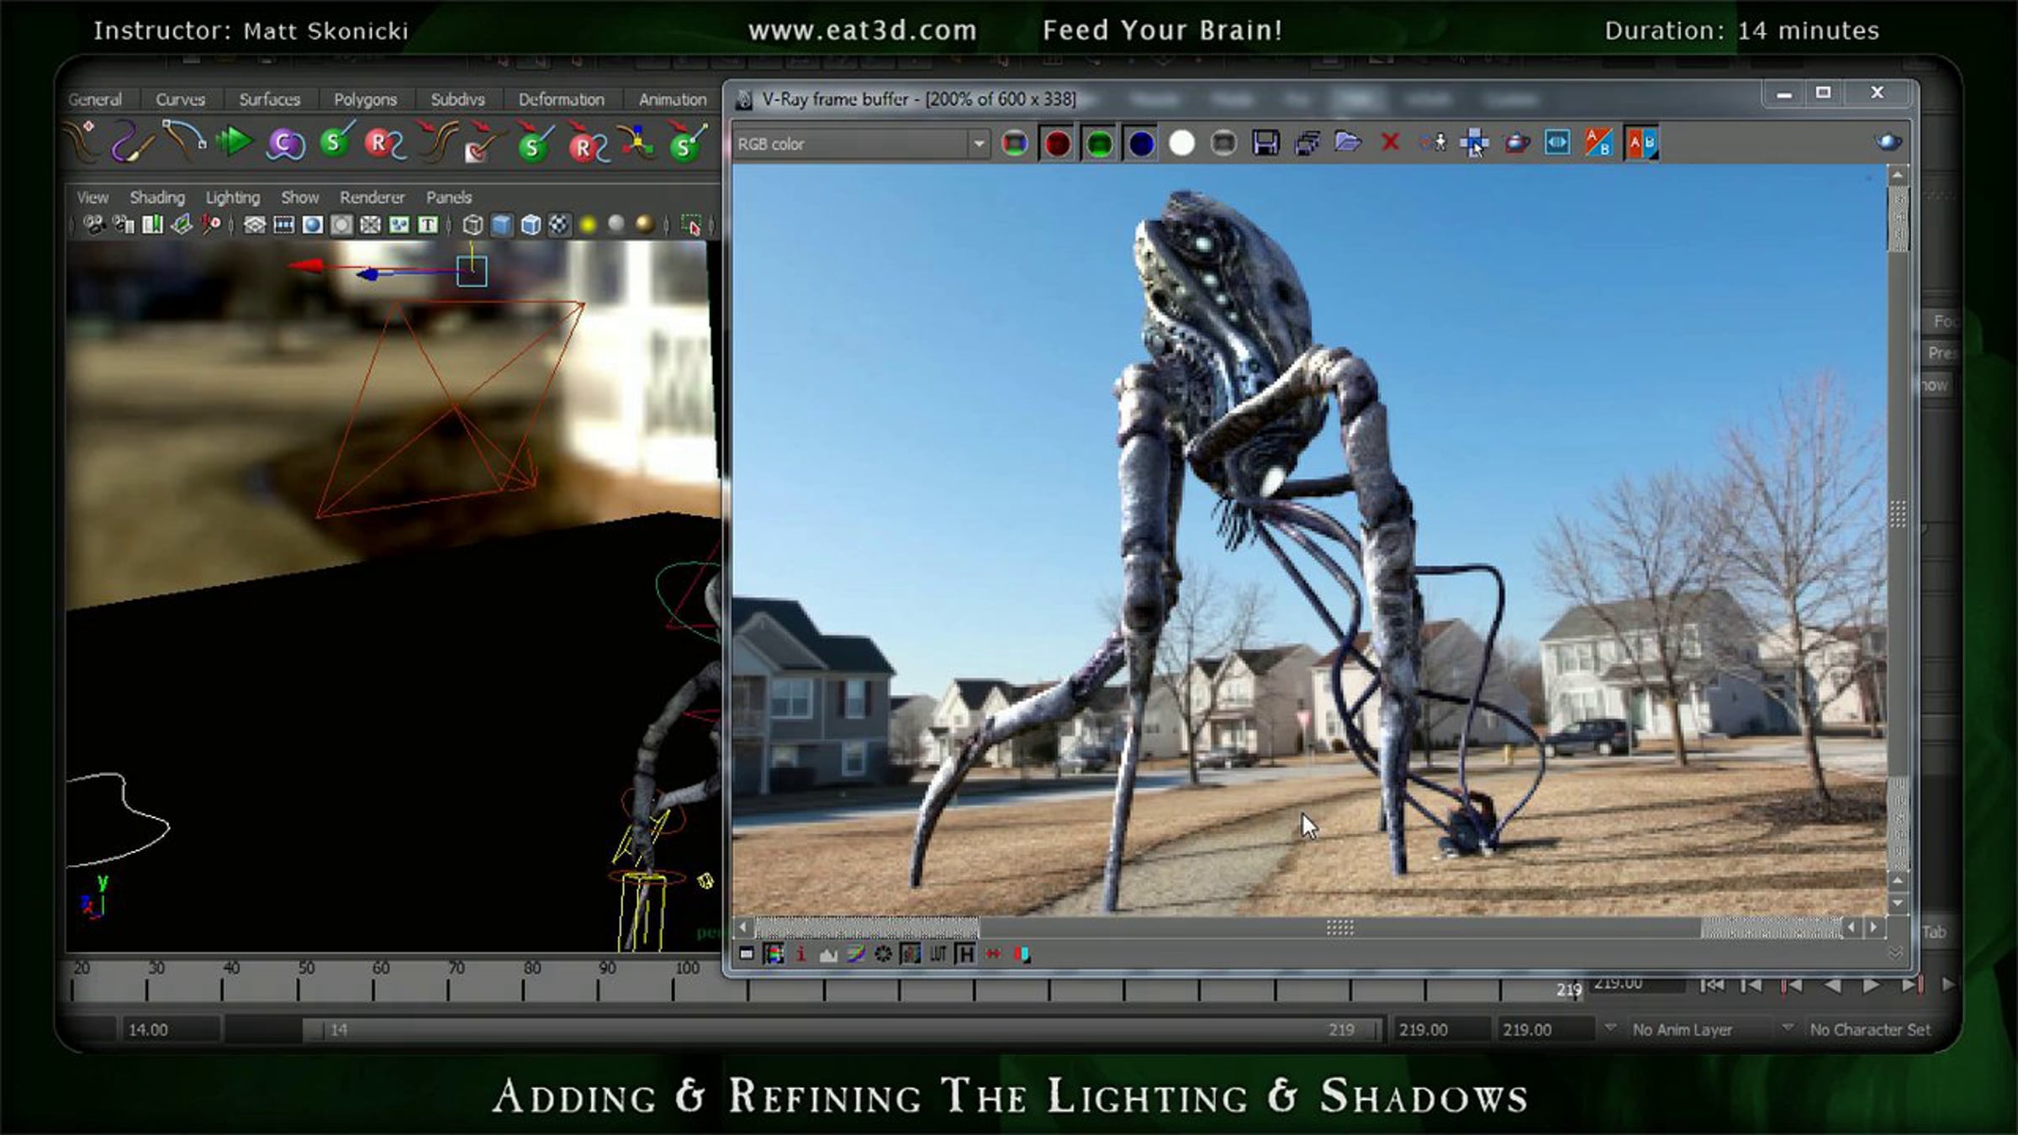Screen dimensions: 2018x1135
Task: Show the levels histogram icon in bottom bar
Action: point(828,954)
